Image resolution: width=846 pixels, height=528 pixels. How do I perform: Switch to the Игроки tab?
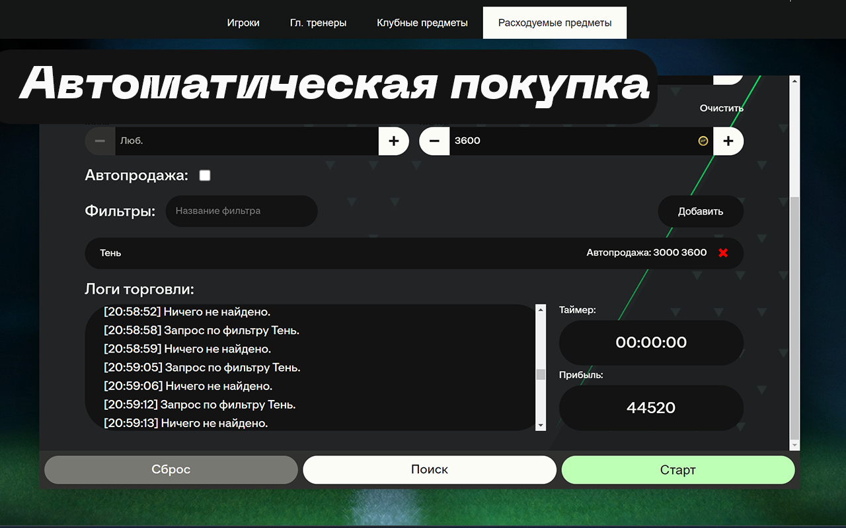click(243, 22)
